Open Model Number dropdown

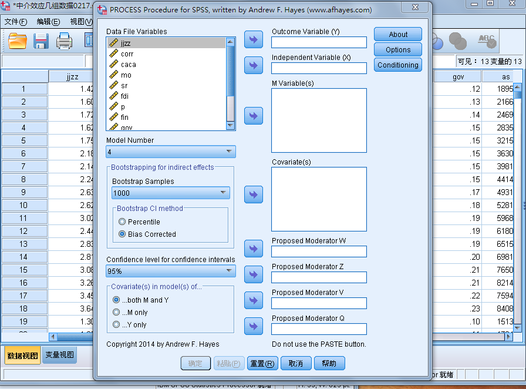tap(171, 152)
